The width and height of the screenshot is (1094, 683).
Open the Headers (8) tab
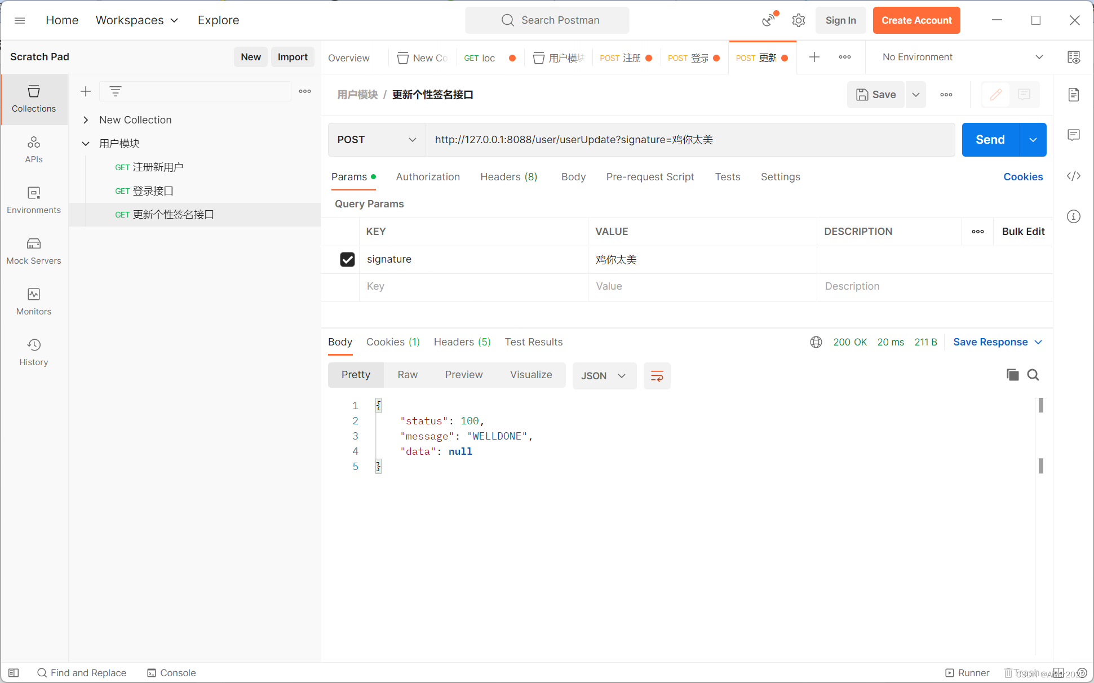[x=508, y=177]
